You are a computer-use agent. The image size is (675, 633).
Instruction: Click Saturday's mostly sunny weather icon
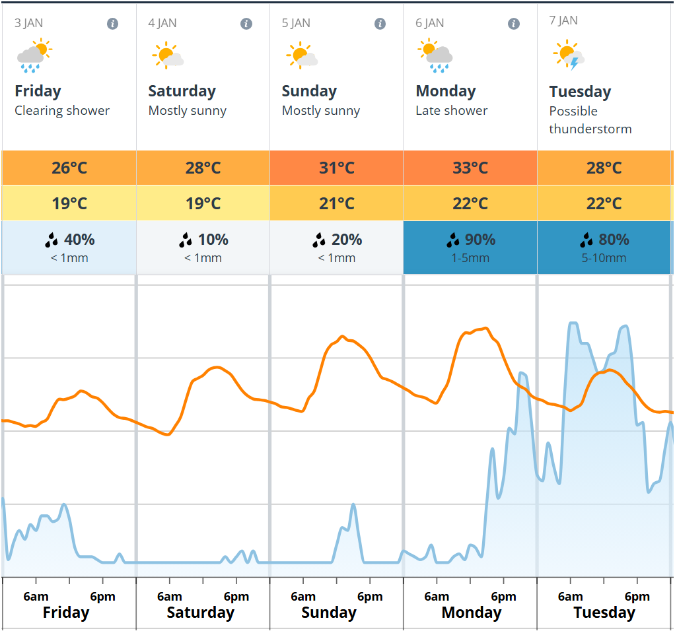click(168, 55)
